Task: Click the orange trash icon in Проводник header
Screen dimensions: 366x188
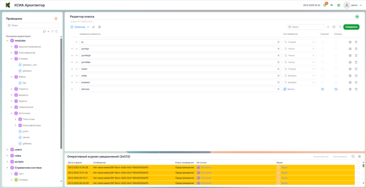Action: (x=56, y=19)
